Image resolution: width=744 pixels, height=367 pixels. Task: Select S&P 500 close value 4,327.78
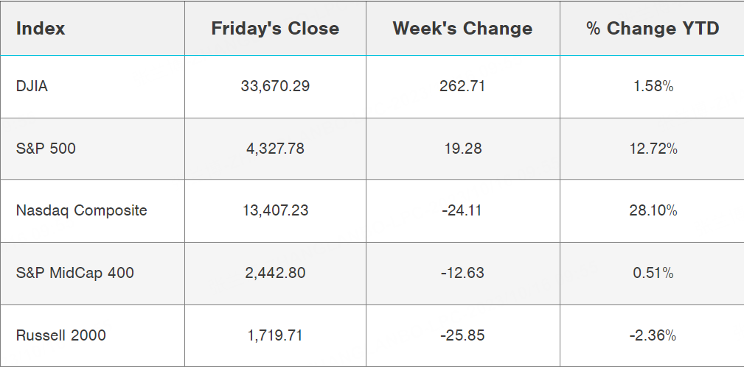coord(275,149)
